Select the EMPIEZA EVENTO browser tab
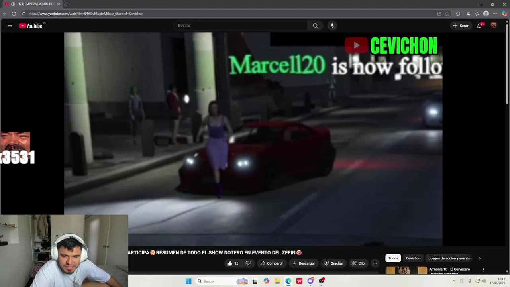510x287 pixels. click(33, 4)
